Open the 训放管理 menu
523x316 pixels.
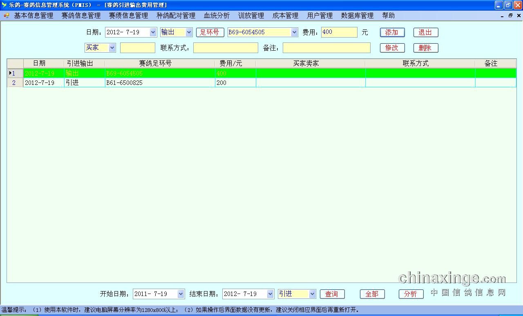coord(251,16)
